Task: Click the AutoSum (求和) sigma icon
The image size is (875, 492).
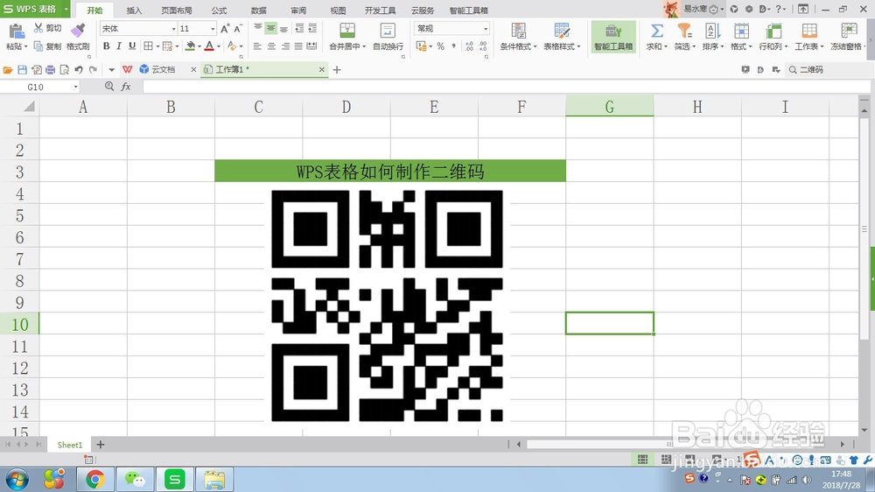Action: [657, 31]
